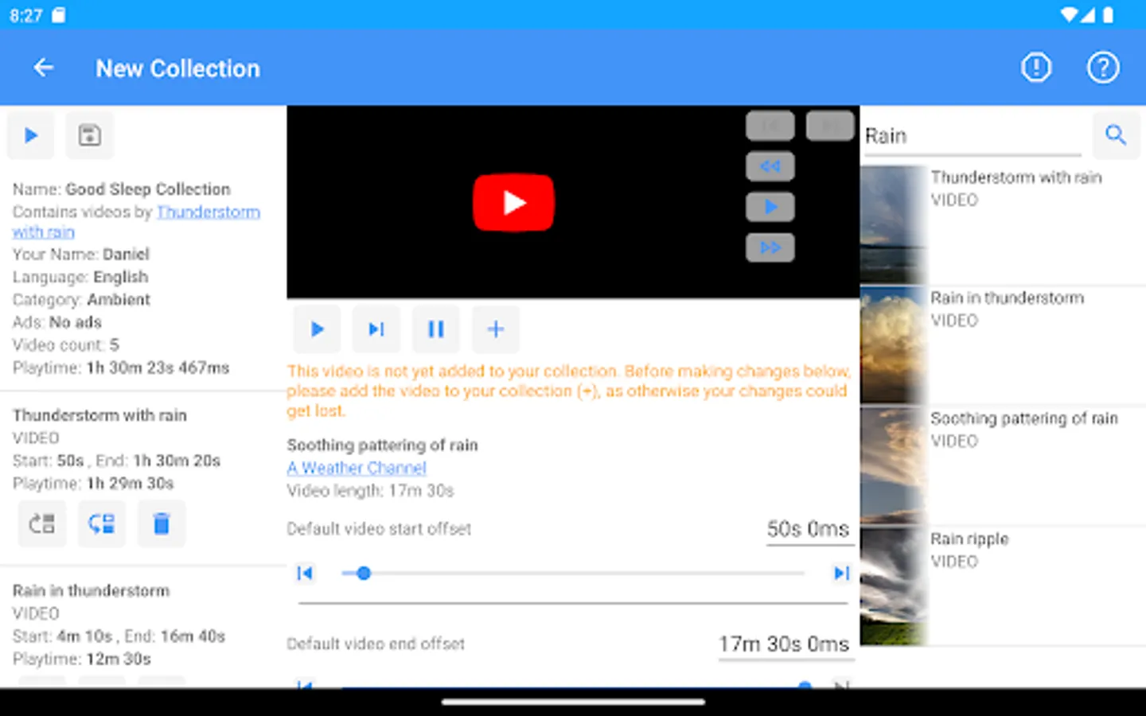Open the help question mark icon
The image size is (1146, 716).
(x=1103, y=68)
